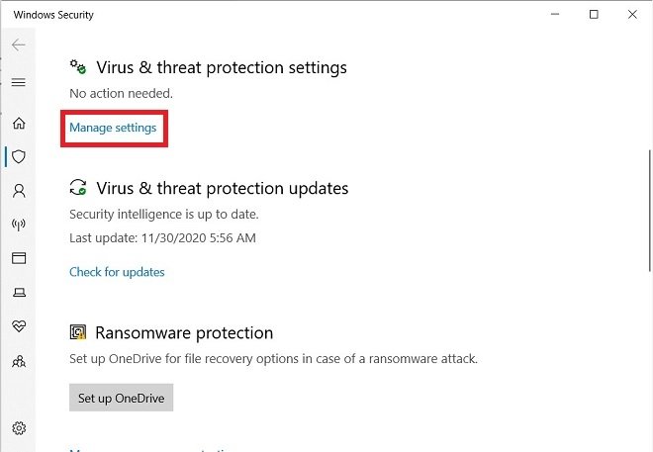This screenshot has width=653, height=452.
Task: Click the Manage settings link
Action: tap(113, 128)
